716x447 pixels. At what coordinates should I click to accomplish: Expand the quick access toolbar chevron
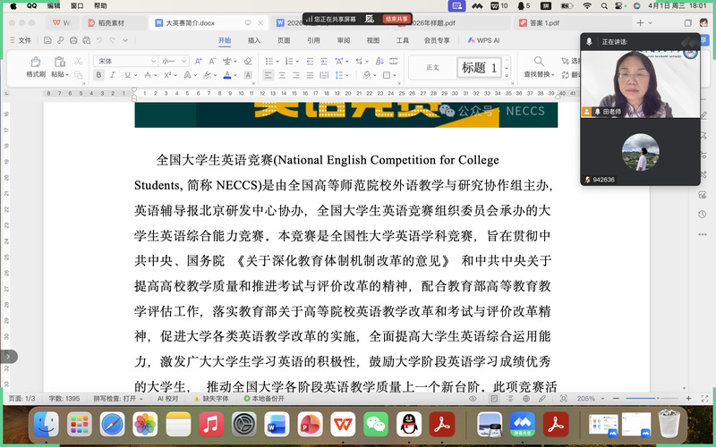point(125,40)
